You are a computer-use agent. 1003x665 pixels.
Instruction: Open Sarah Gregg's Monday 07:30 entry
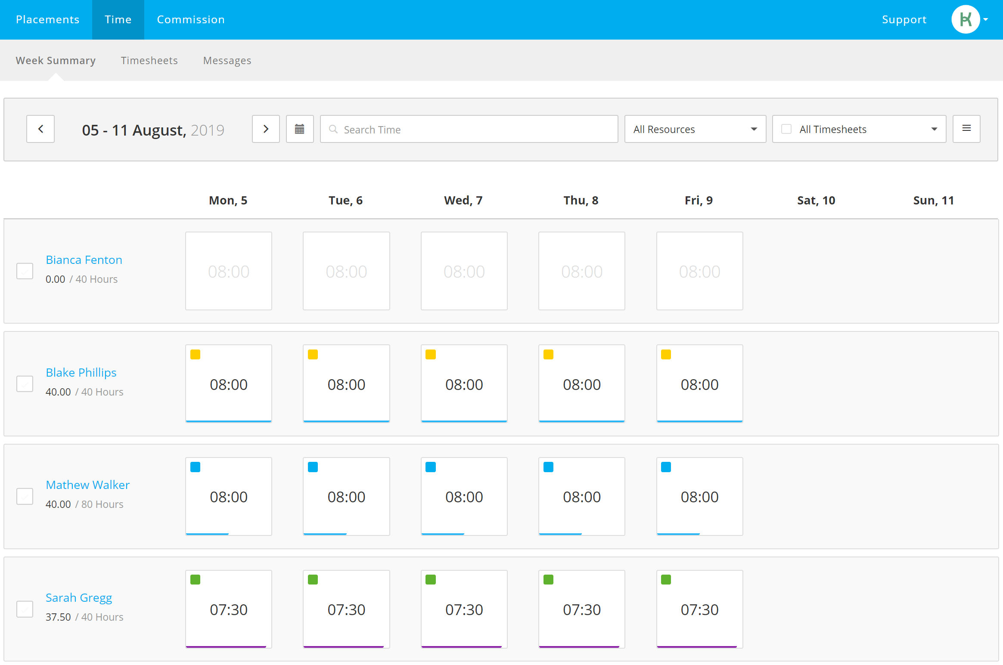point(229,609)
